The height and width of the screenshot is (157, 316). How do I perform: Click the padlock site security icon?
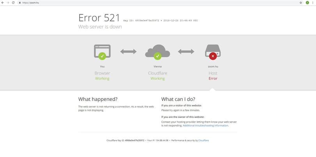(20, 3)
